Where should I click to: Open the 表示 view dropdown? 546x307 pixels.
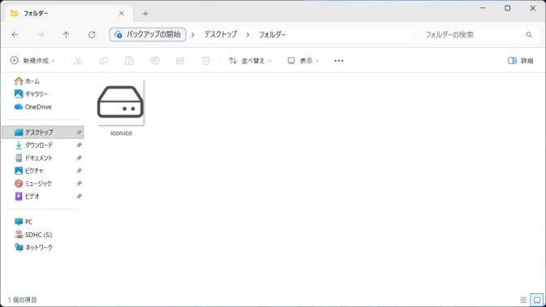(303, 61)
